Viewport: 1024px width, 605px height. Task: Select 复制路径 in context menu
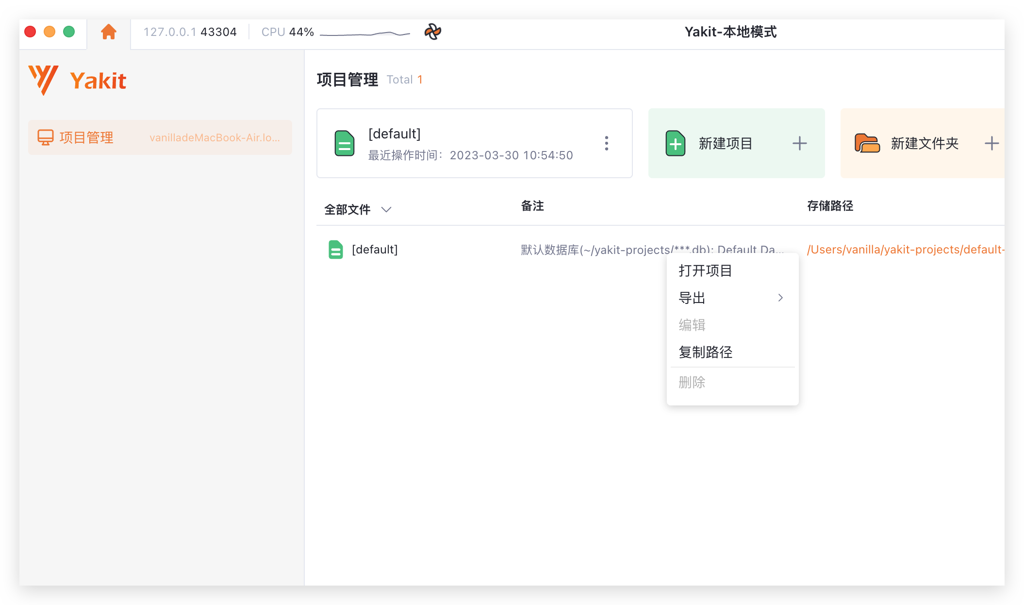pyautogui.click(x=705, y=352)
